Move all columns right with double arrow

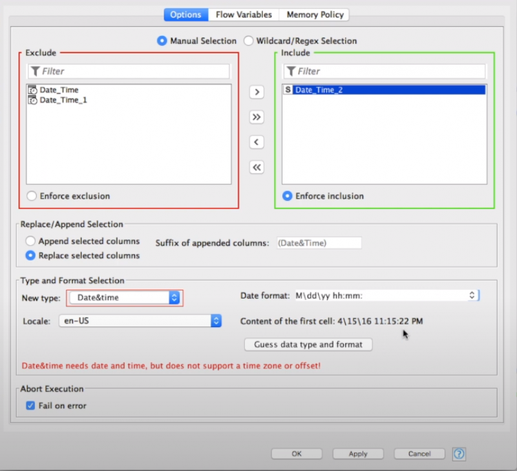(257, 117)
